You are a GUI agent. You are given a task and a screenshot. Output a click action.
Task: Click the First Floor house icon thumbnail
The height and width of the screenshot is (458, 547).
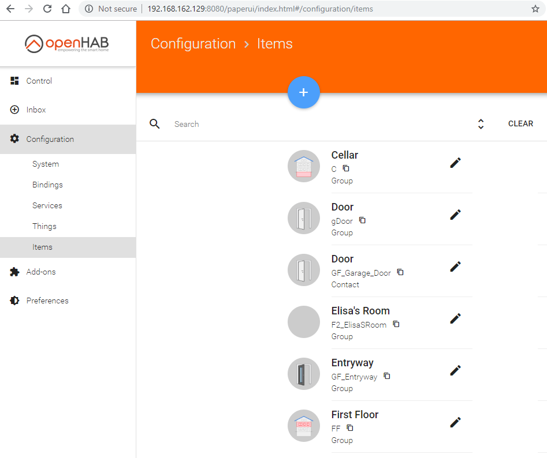(303, 426)
